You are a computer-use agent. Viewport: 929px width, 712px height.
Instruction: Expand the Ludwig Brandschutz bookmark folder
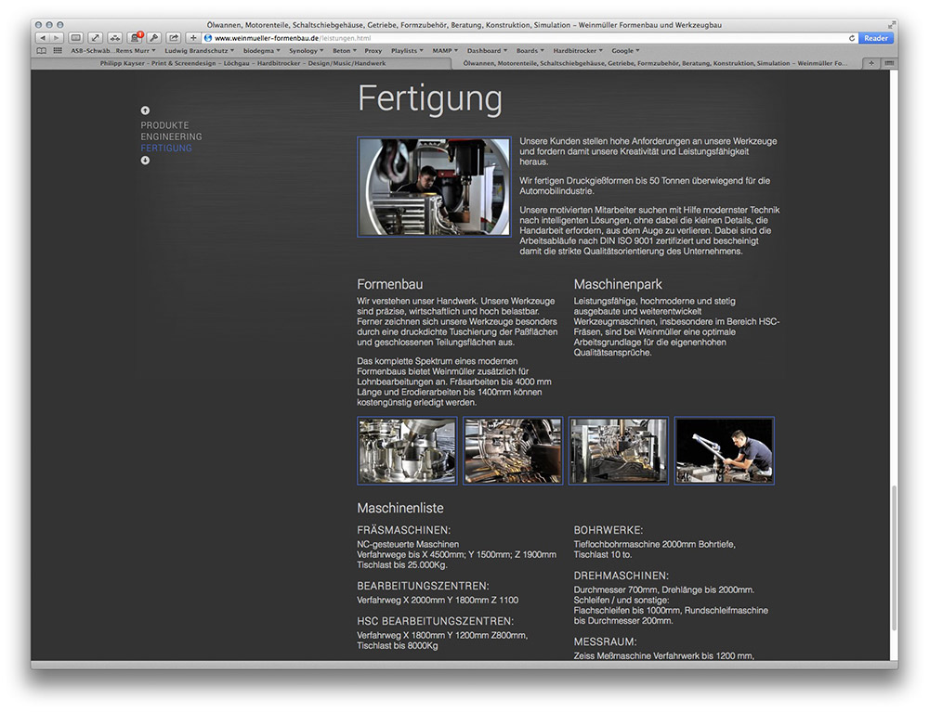pos(200,51)
